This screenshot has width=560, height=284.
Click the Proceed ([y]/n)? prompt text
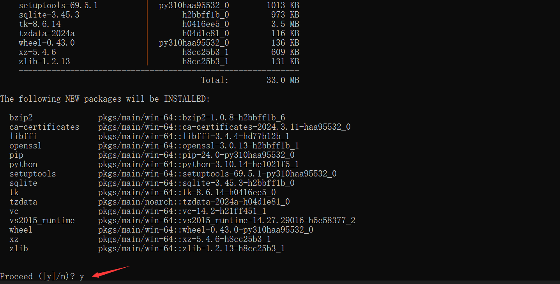pos(37,277)
